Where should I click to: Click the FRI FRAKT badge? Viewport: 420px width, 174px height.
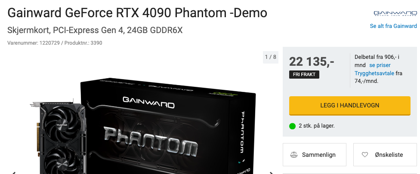pos(304,75)
